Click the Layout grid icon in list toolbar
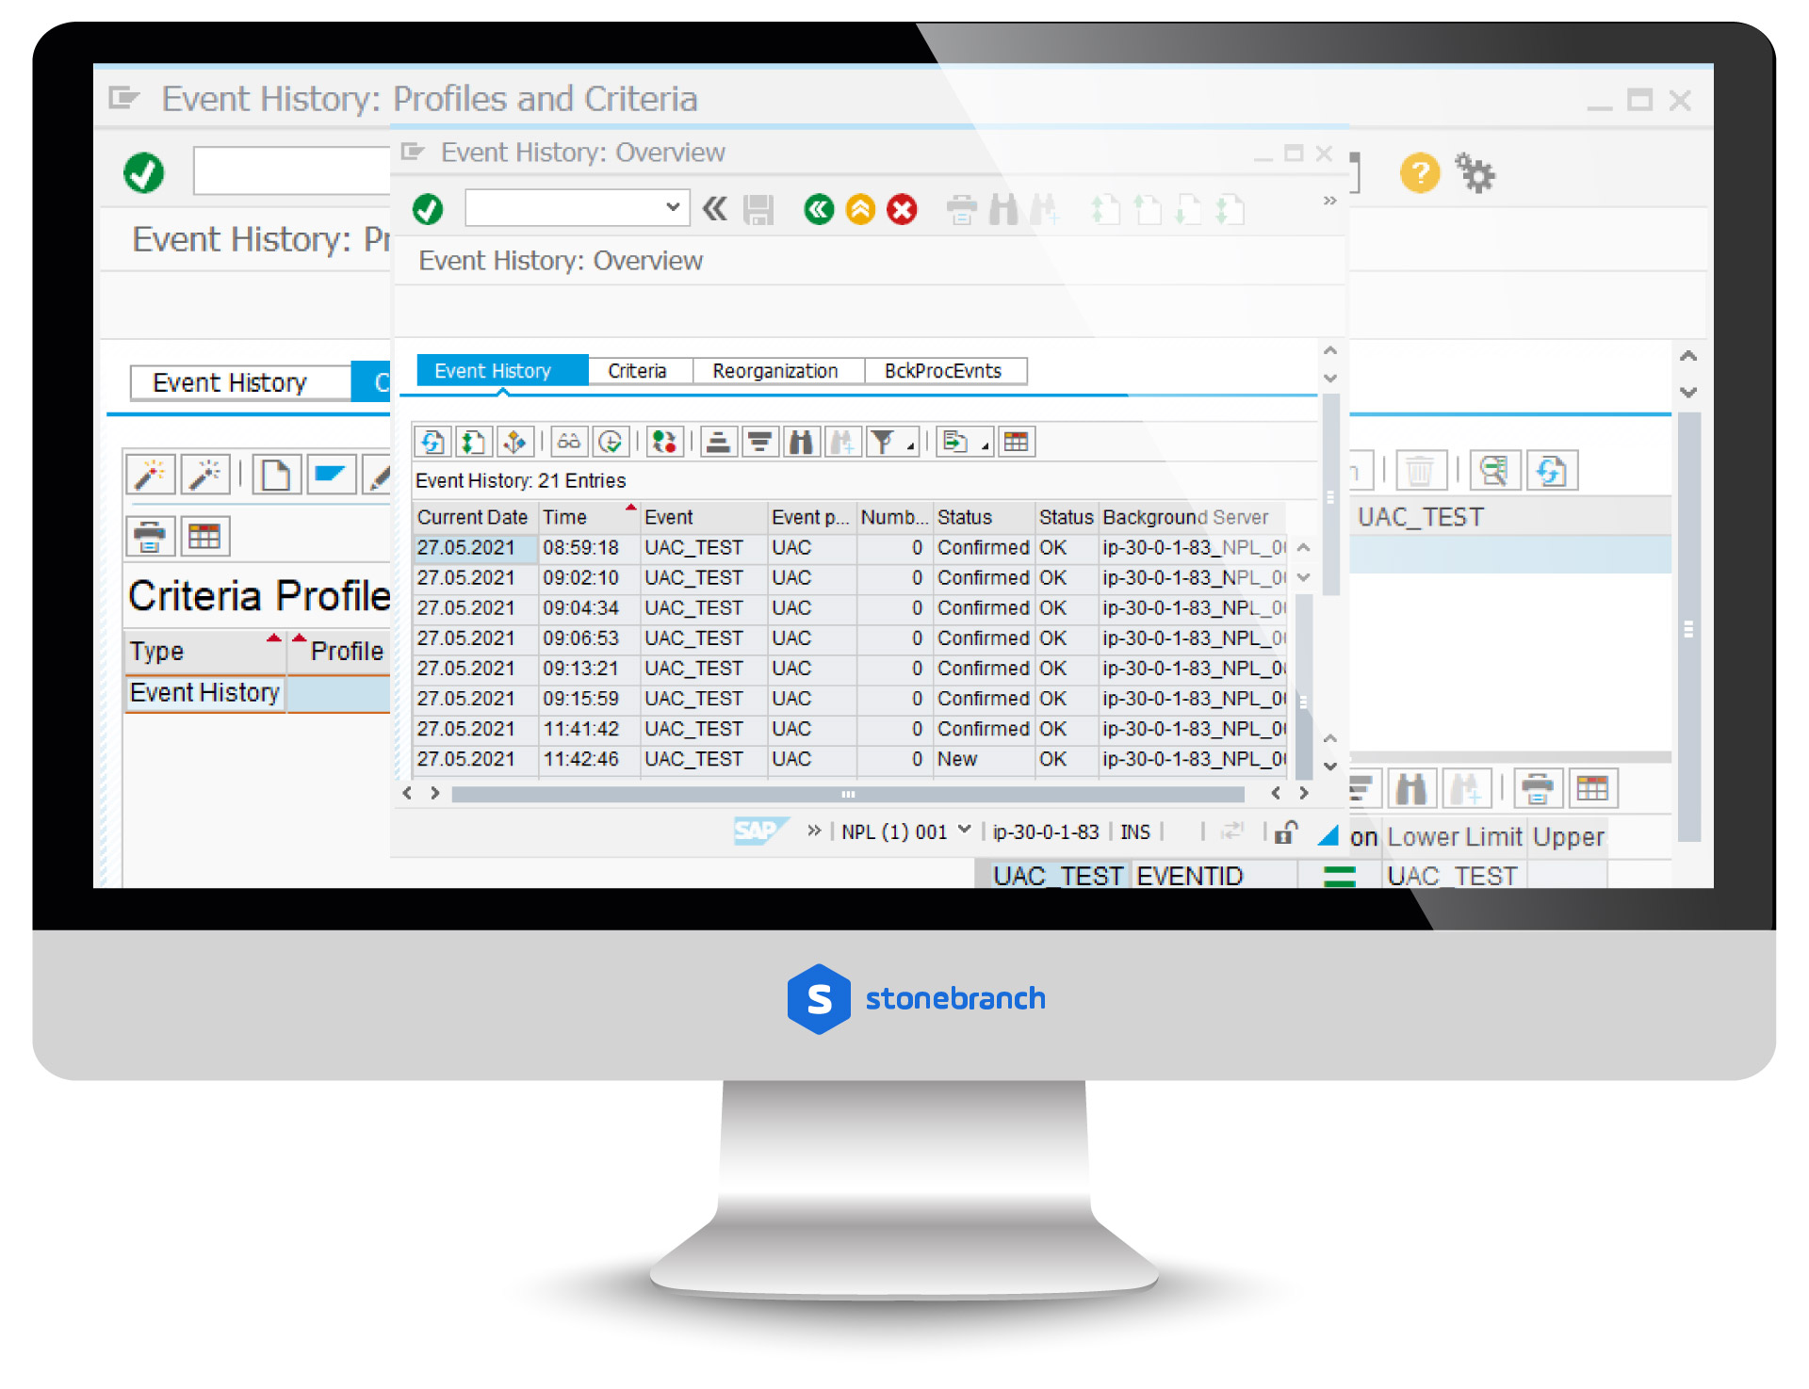Screen dimensions: 1809x1389 (x=1016, y=442)
